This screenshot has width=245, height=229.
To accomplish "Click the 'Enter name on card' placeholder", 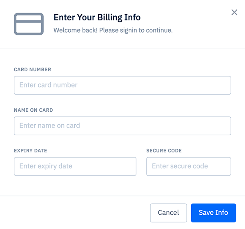I will click(x=50, y=126).
